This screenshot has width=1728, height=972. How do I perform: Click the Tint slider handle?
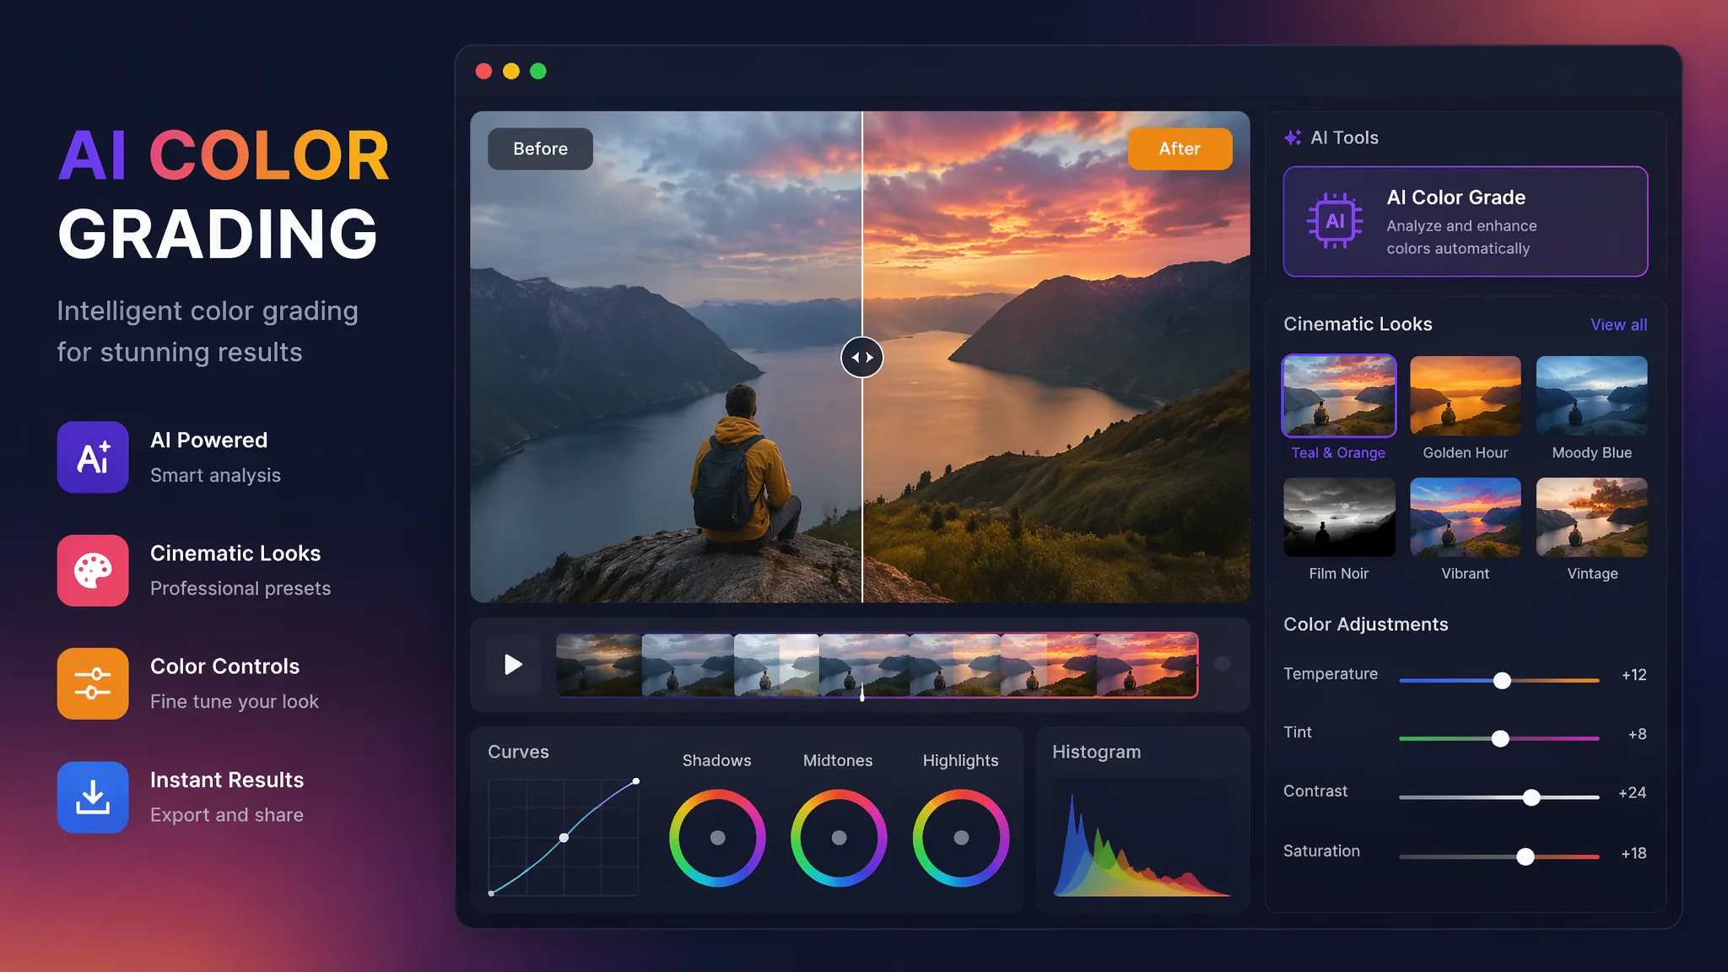click(1500, 738)
